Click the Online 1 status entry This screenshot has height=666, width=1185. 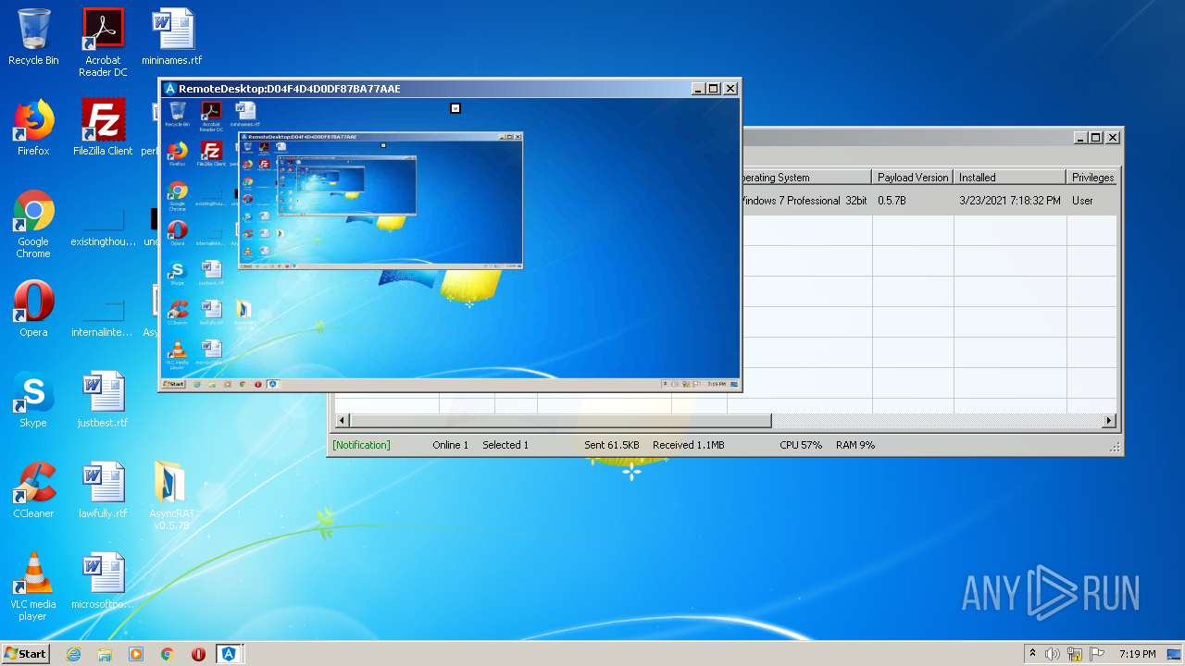point(450,445)
